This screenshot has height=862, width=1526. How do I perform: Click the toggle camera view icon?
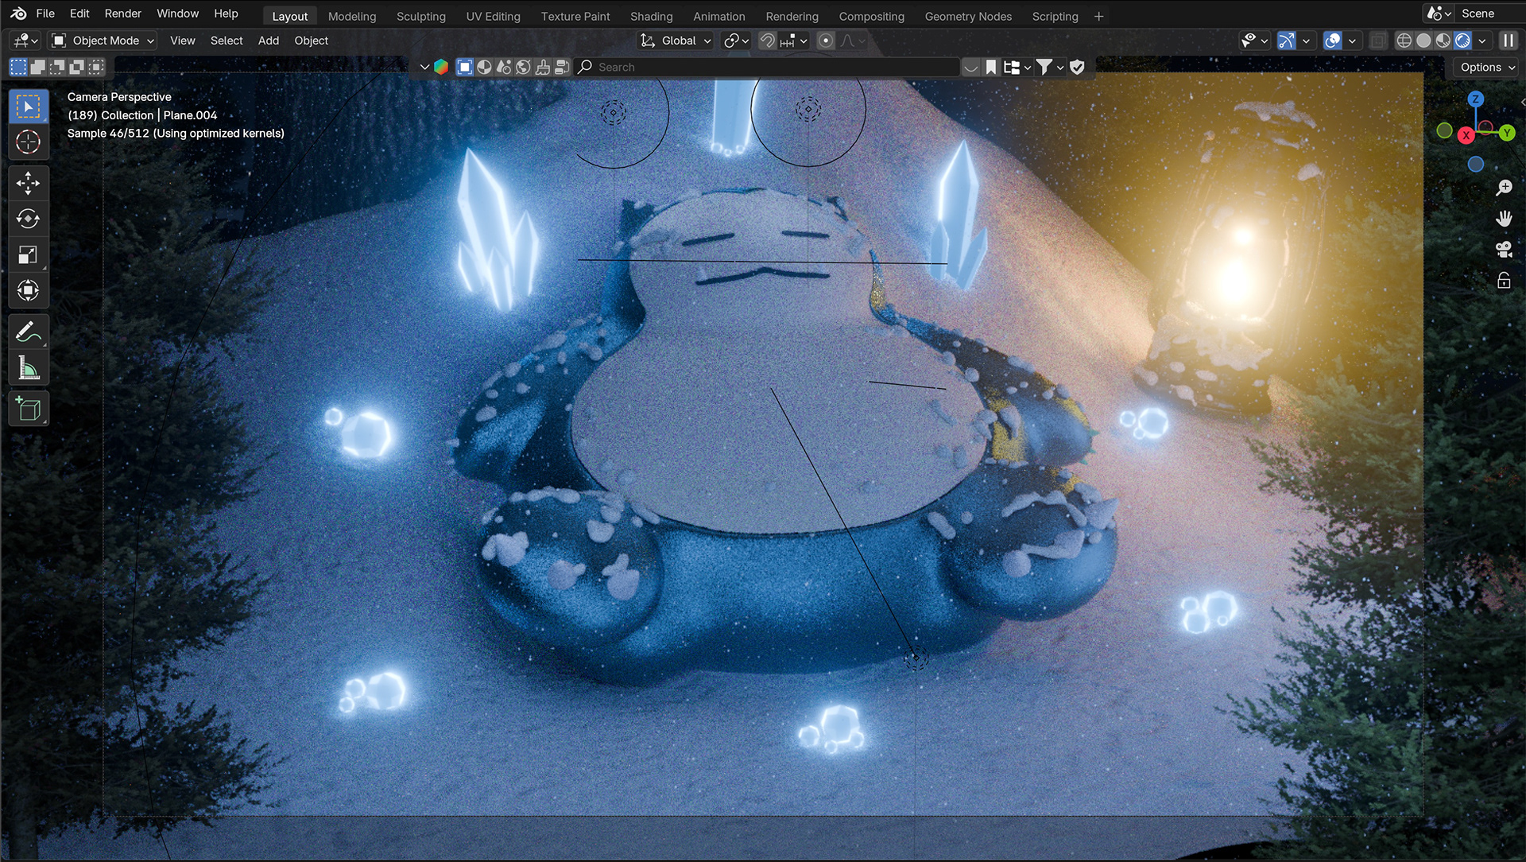(1503, 249)
